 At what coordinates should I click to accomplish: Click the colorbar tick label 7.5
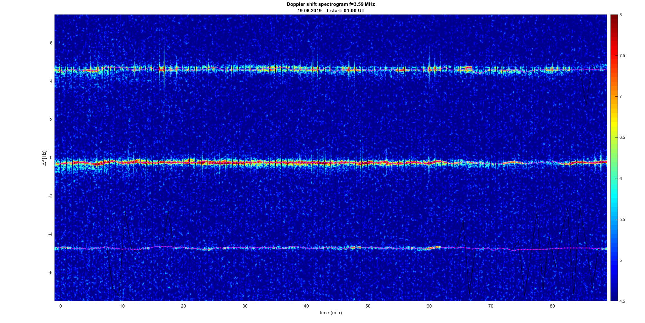click(622, 56)
